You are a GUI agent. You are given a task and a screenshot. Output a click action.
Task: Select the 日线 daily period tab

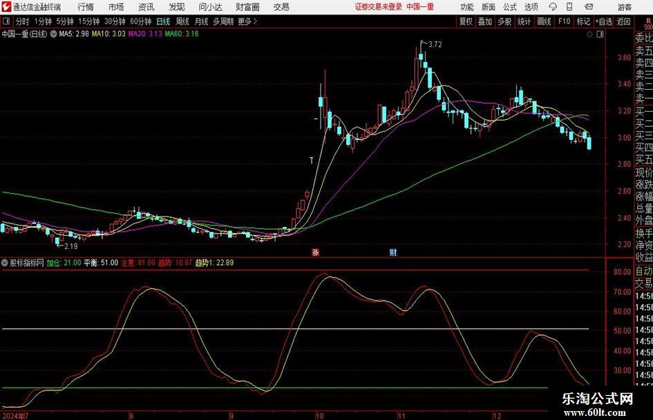(163, 21)
